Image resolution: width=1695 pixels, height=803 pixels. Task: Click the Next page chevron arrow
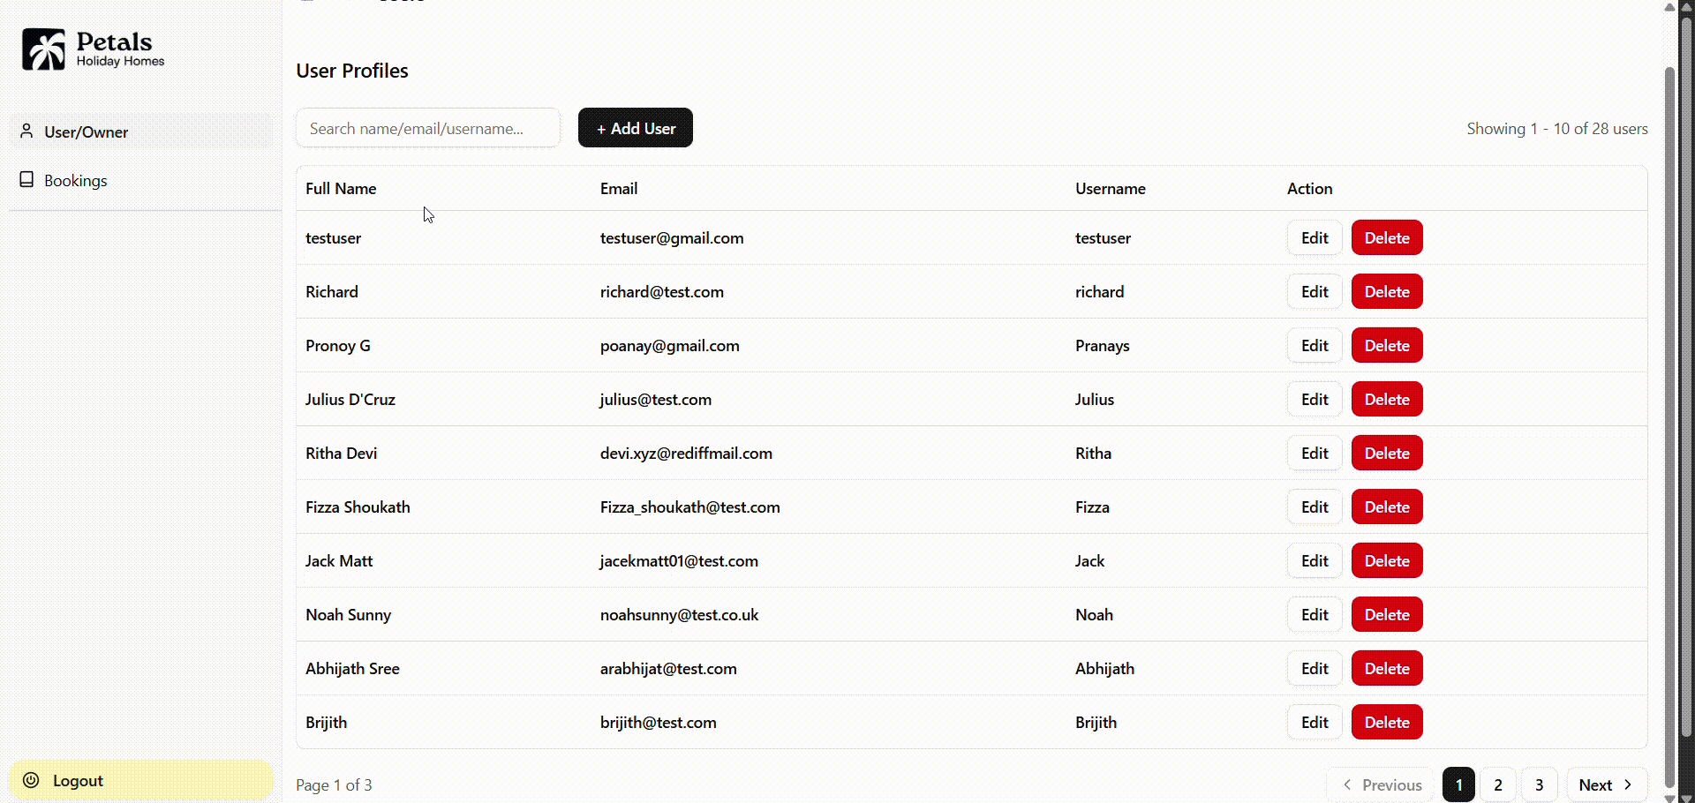coord(1628,784)
